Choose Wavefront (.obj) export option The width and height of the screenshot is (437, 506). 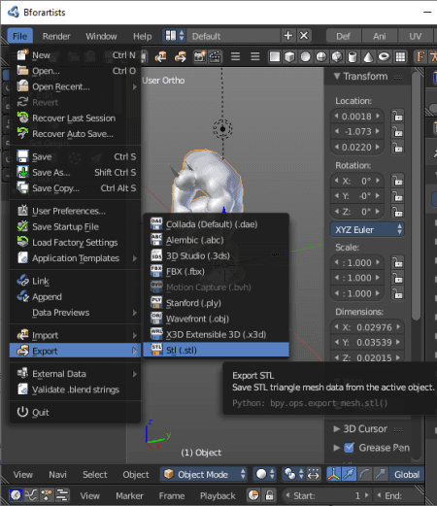[216, 319]
